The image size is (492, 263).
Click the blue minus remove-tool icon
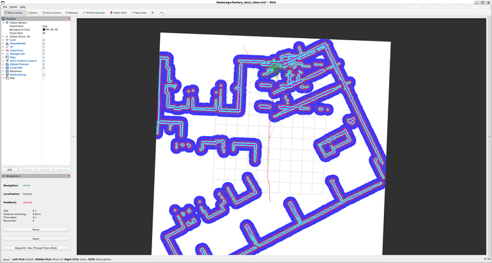coord(162,13)
